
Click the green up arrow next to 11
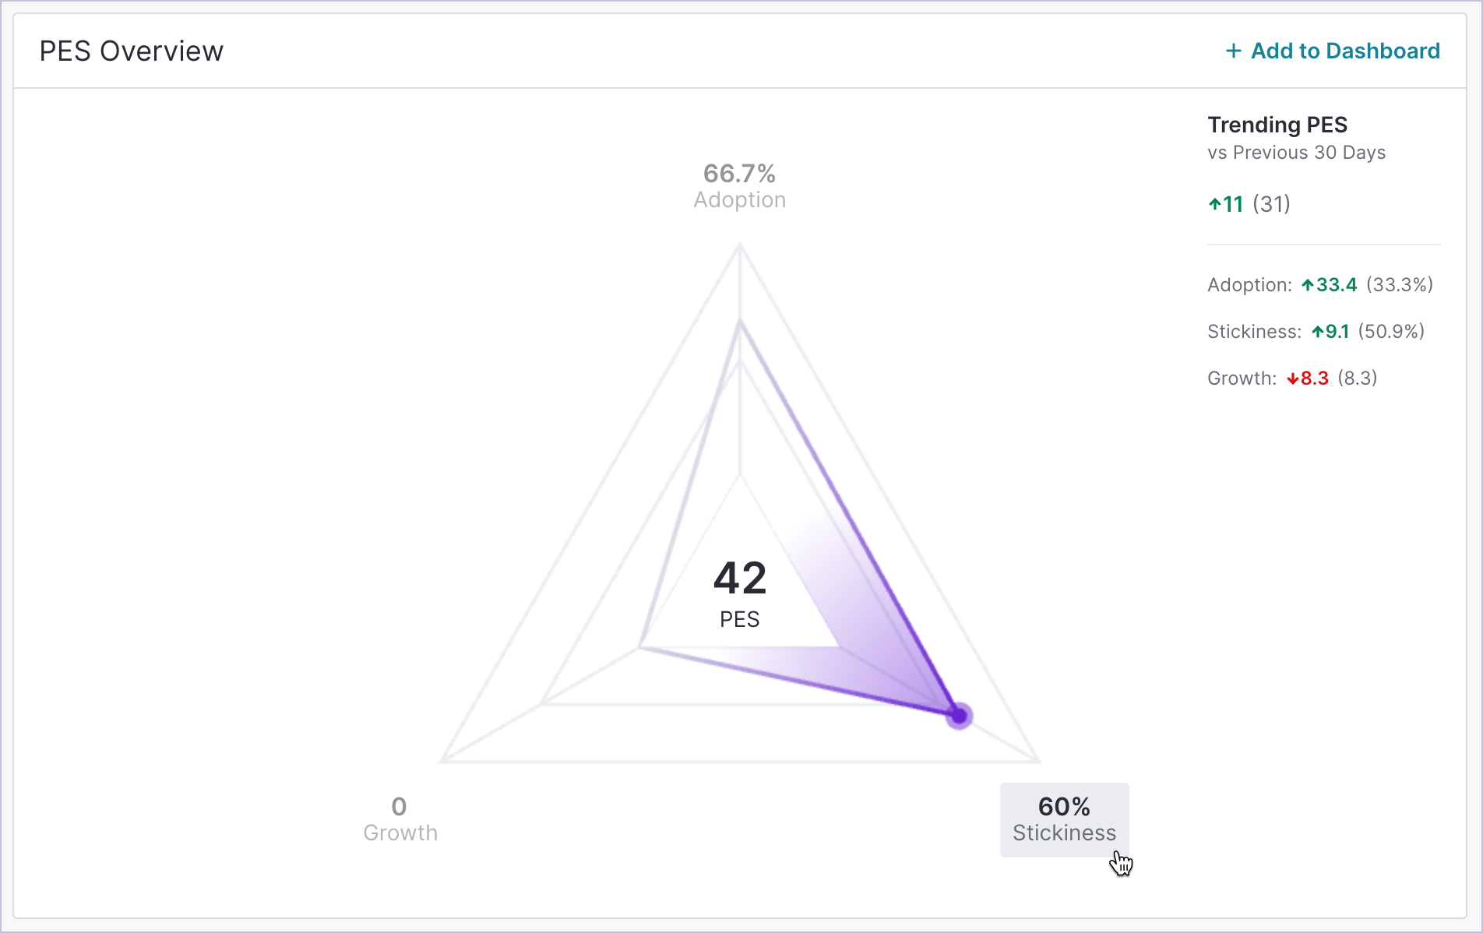tap(1214, 205)
